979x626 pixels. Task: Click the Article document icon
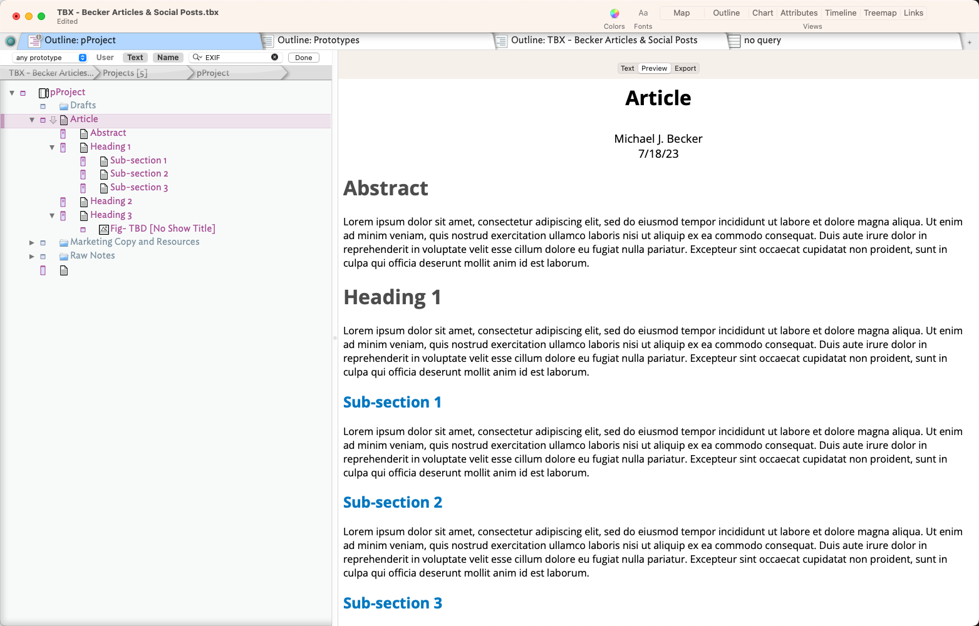click(x=64, y=120)
